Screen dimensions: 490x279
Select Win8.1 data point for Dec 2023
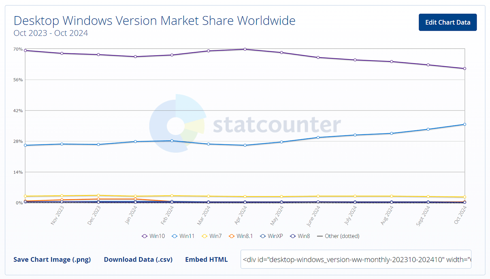[x=98, y=199]
